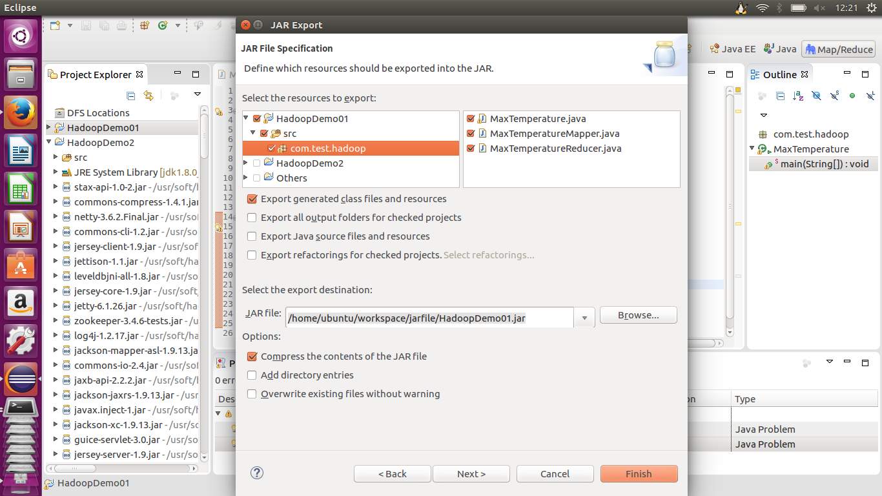Uncheck MaxTemperatureReducer.java in export list
This screenshot has height=496, width=882.
tap(471, 149)
